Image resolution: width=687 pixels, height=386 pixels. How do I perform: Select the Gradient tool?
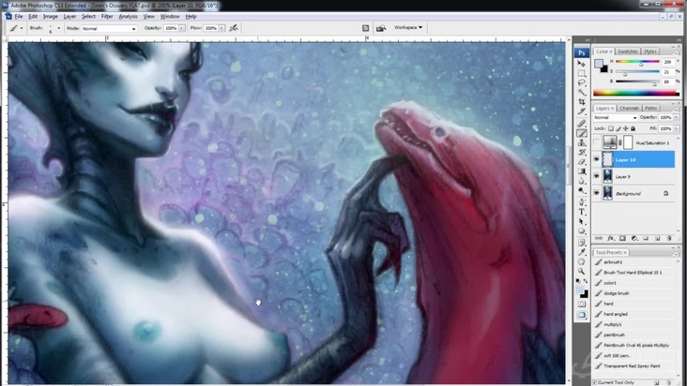pyautogui.click(x=581, y=171)
